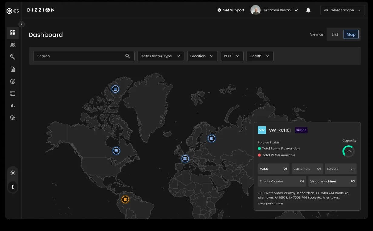
Task: Click the 'View as' label
Action: [x=317, y=34]
